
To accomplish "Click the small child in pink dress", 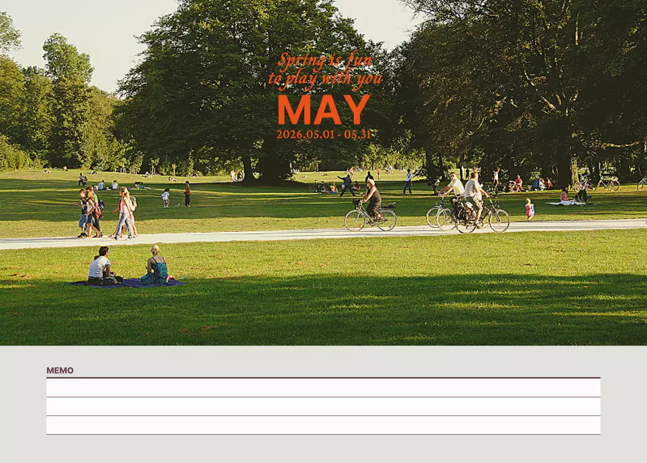I will tap(529, 208).
